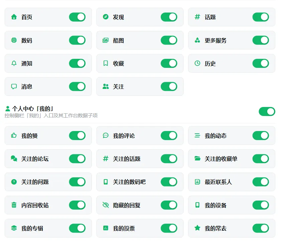The width and height of the screenshot is (286, 241).
Task: Click the 我的赞 label text
Action: point(29,136)
